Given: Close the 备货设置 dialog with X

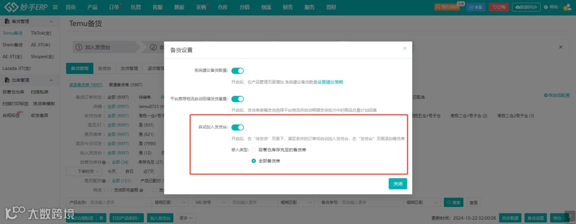Looking at the screenshot, I should [x=404, y=48].
